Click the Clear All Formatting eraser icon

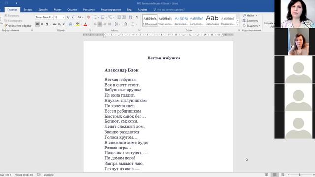[89, 17]
